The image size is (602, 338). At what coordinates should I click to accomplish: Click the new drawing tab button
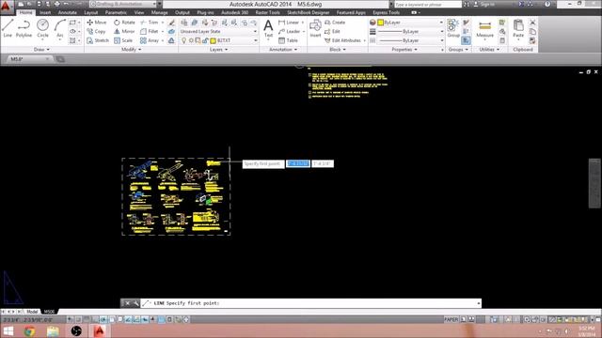coord(60,59)
